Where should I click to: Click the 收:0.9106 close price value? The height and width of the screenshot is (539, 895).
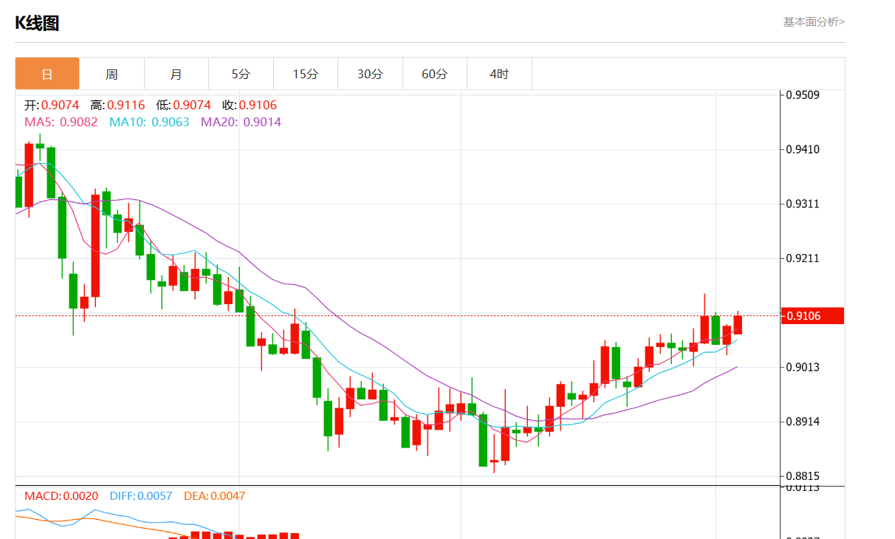(250, 106)
